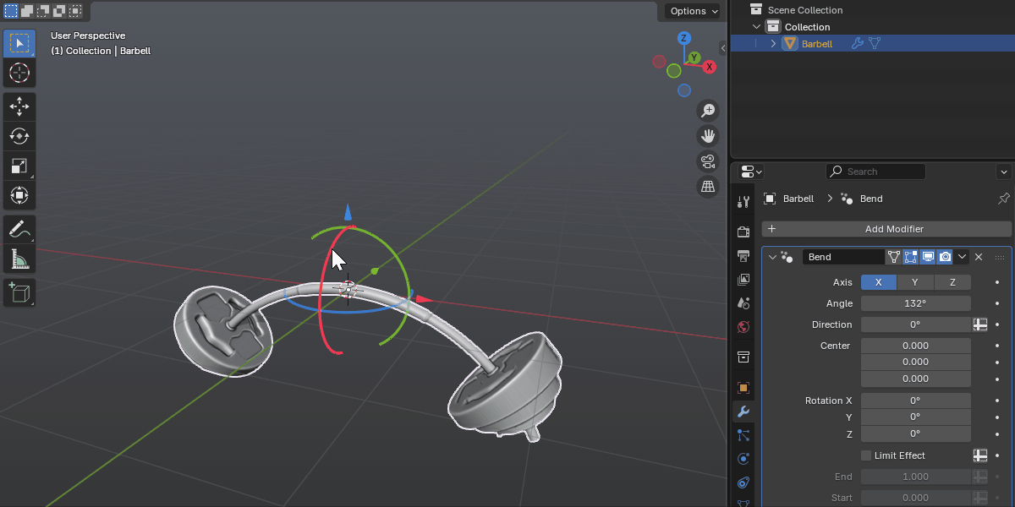This screenshot has height=507, width=1015.
Task: Remove the Bend modifier
Action: [979, 257]
